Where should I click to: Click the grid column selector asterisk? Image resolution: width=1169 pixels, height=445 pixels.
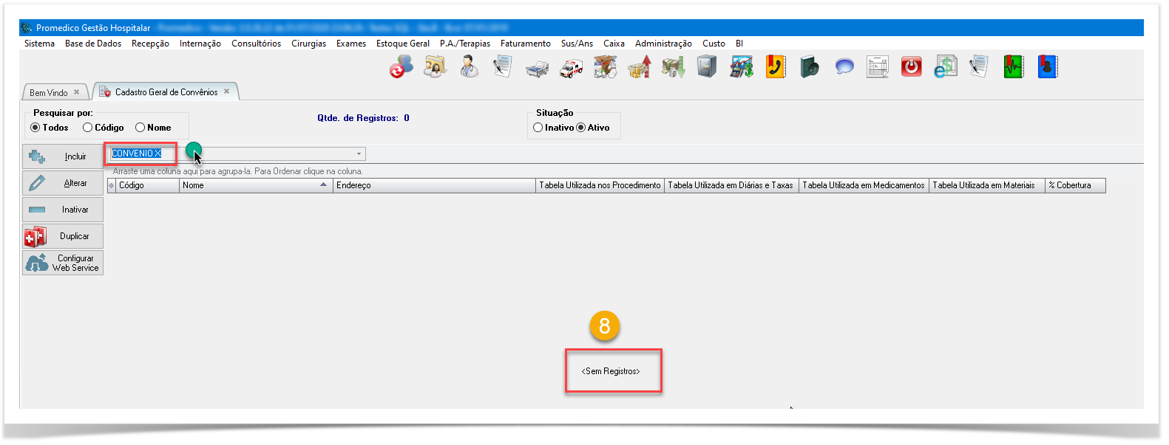click(x=112, y=186)
